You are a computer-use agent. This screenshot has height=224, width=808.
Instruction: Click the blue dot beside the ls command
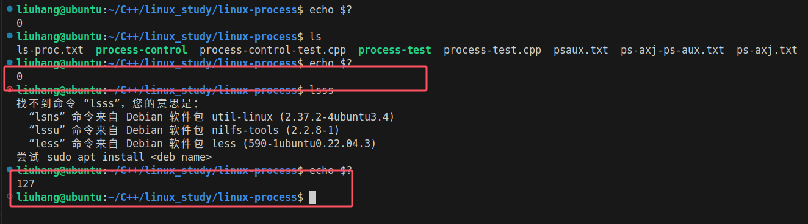click(x=9, y=36)
